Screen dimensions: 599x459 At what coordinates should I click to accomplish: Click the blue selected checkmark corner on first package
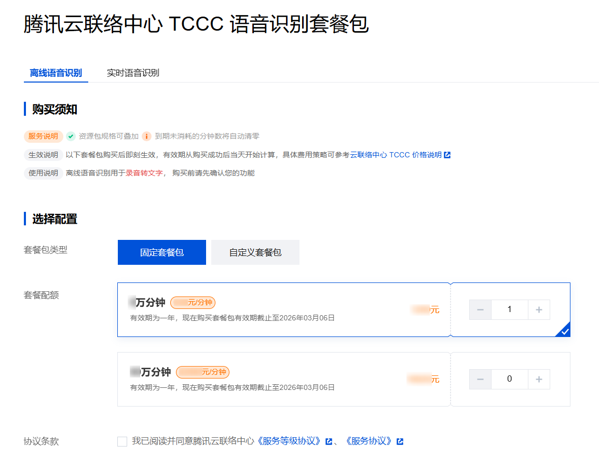(x=565, y=331)
